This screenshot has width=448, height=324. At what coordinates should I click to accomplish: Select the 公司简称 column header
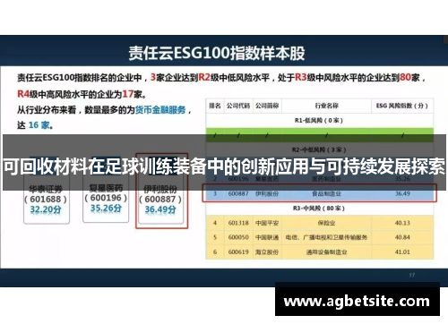(x=267, y=106)
